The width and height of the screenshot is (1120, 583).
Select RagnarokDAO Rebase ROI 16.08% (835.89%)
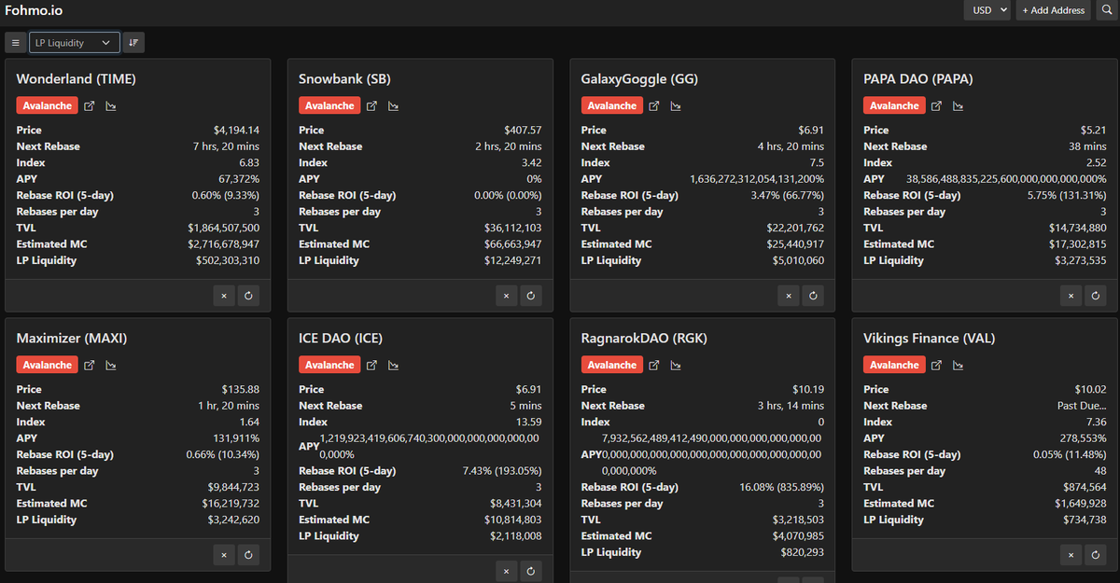pyautogui.click(x=782, y=487)
